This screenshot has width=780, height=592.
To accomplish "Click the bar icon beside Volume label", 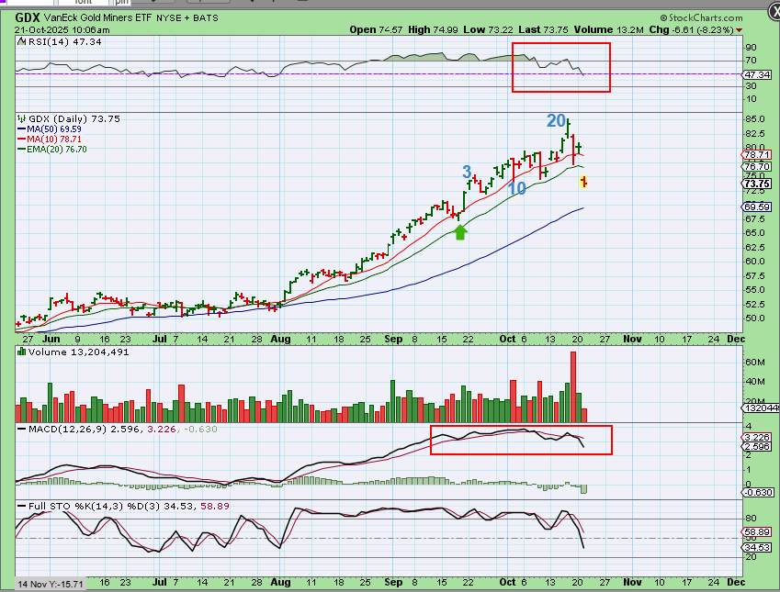I will 21,352.
